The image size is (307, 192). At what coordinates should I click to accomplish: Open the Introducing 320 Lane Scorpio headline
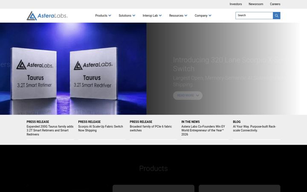coord(229,64)
